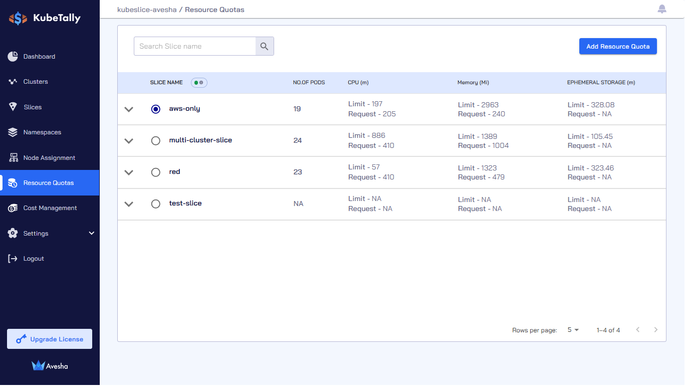
Task: Click the Resource Quotas coins icon
Action: click(13, 183)
